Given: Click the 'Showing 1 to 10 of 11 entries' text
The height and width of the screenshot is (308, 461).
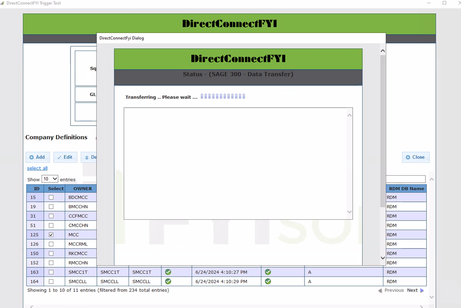Looking at the screenshot, I should click(x=61, y=290).
